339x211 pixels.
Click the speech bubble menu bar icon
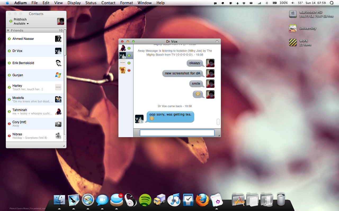pyautogui.click(x=215, y=3)
